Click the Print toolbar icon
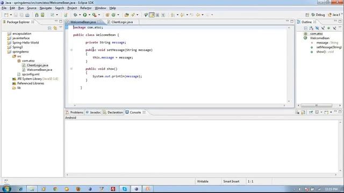This screenshot has height=193, width=344. [27, 15]
